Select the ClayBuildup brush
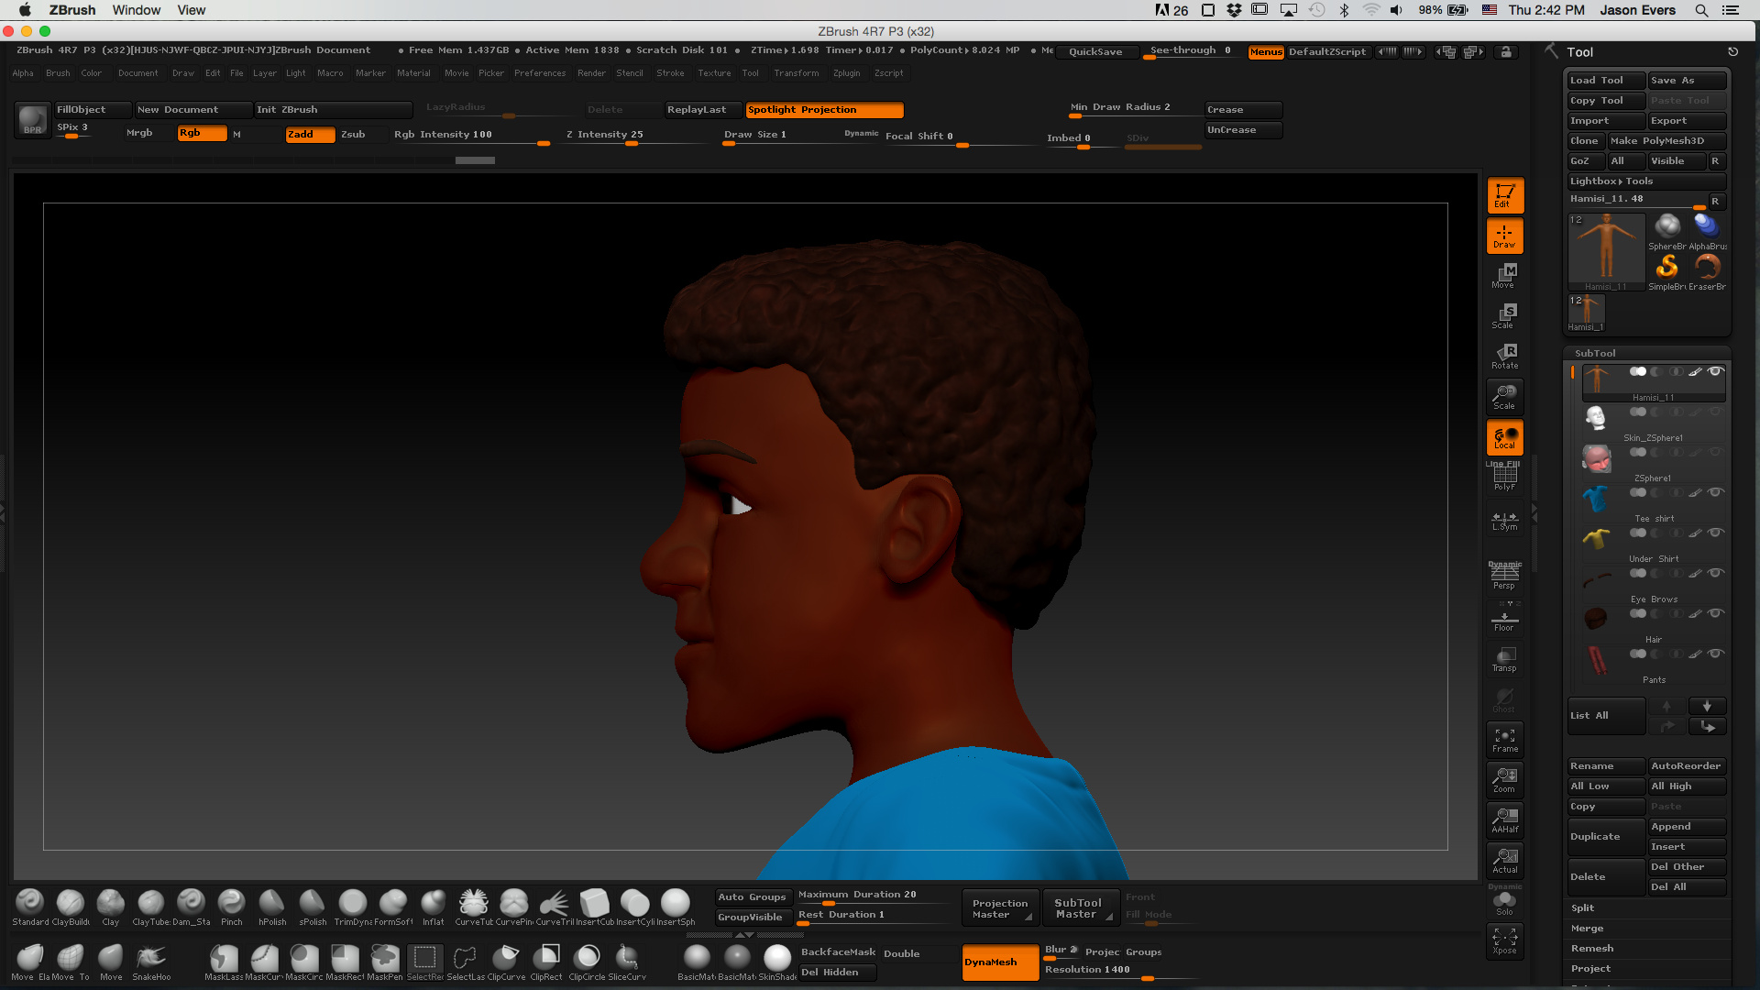 71,907
